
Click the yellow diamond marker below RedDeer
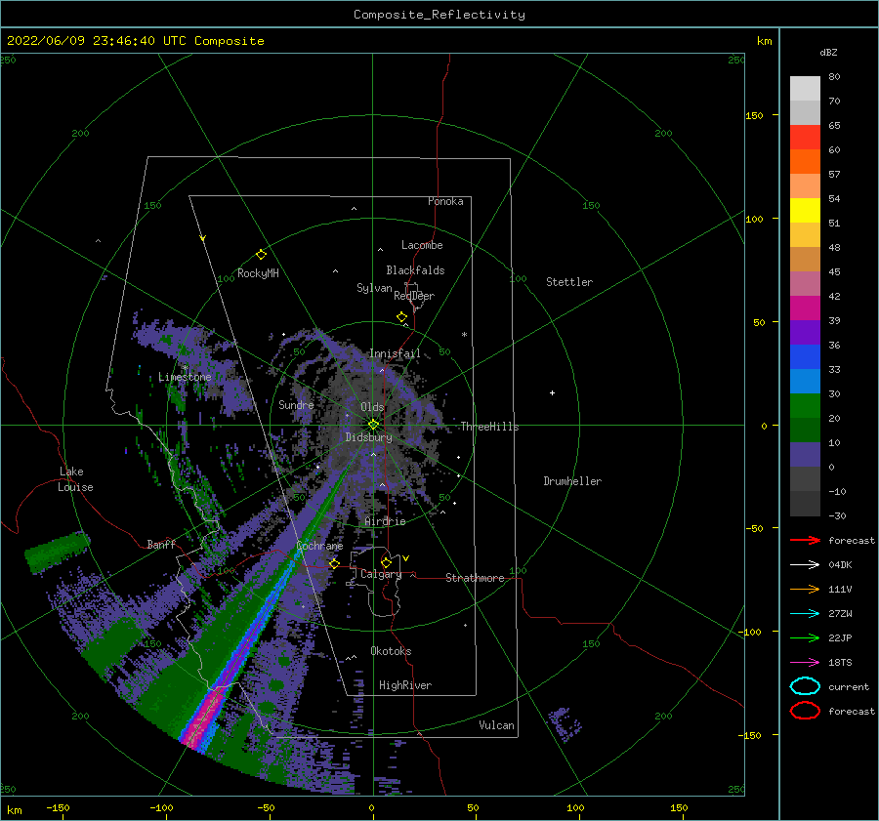click(x=402, y=317)
